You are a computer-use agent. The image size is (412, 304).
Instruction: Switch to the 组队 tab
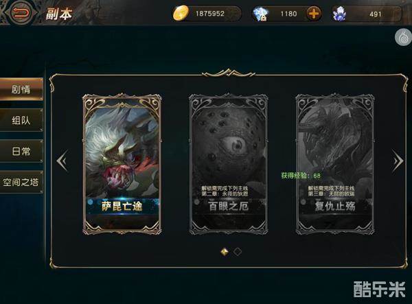tap(21, 120)
